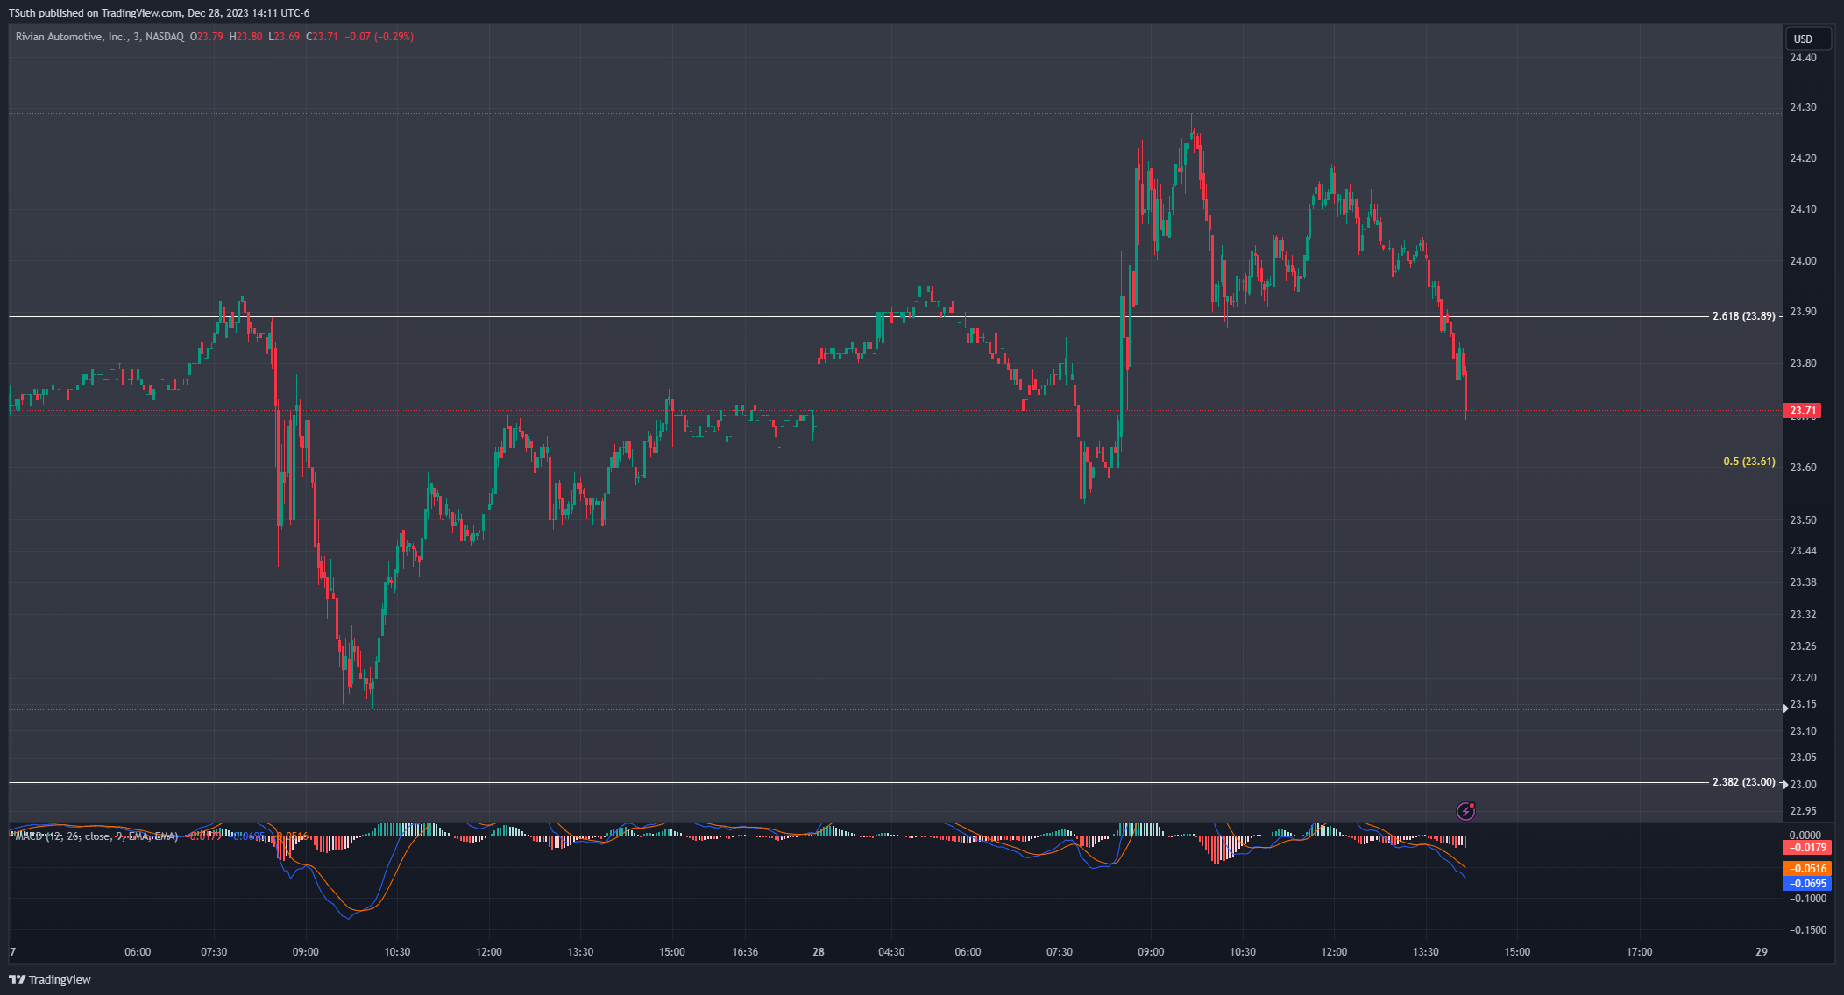Select the red 23.71 current price tag

pyautogui.click(x=1803, y=410)
